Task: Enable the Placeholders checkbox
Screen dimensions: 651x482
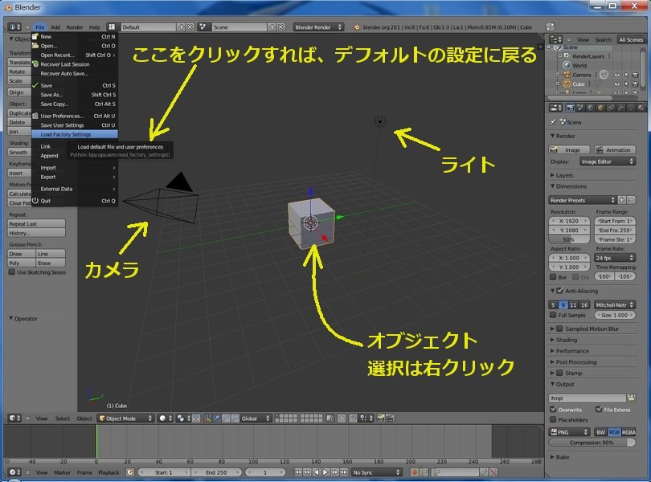Action: coord(553,419)
